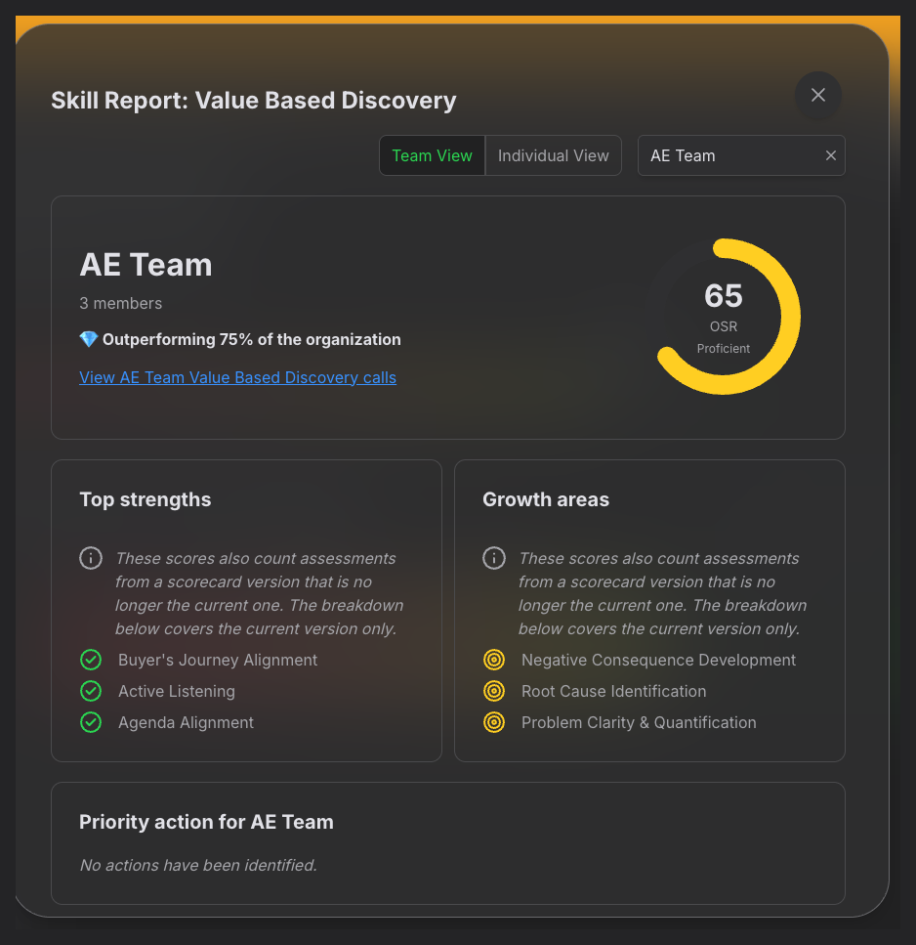Click the scorecard version note under Top strengths

coord(259,593)
